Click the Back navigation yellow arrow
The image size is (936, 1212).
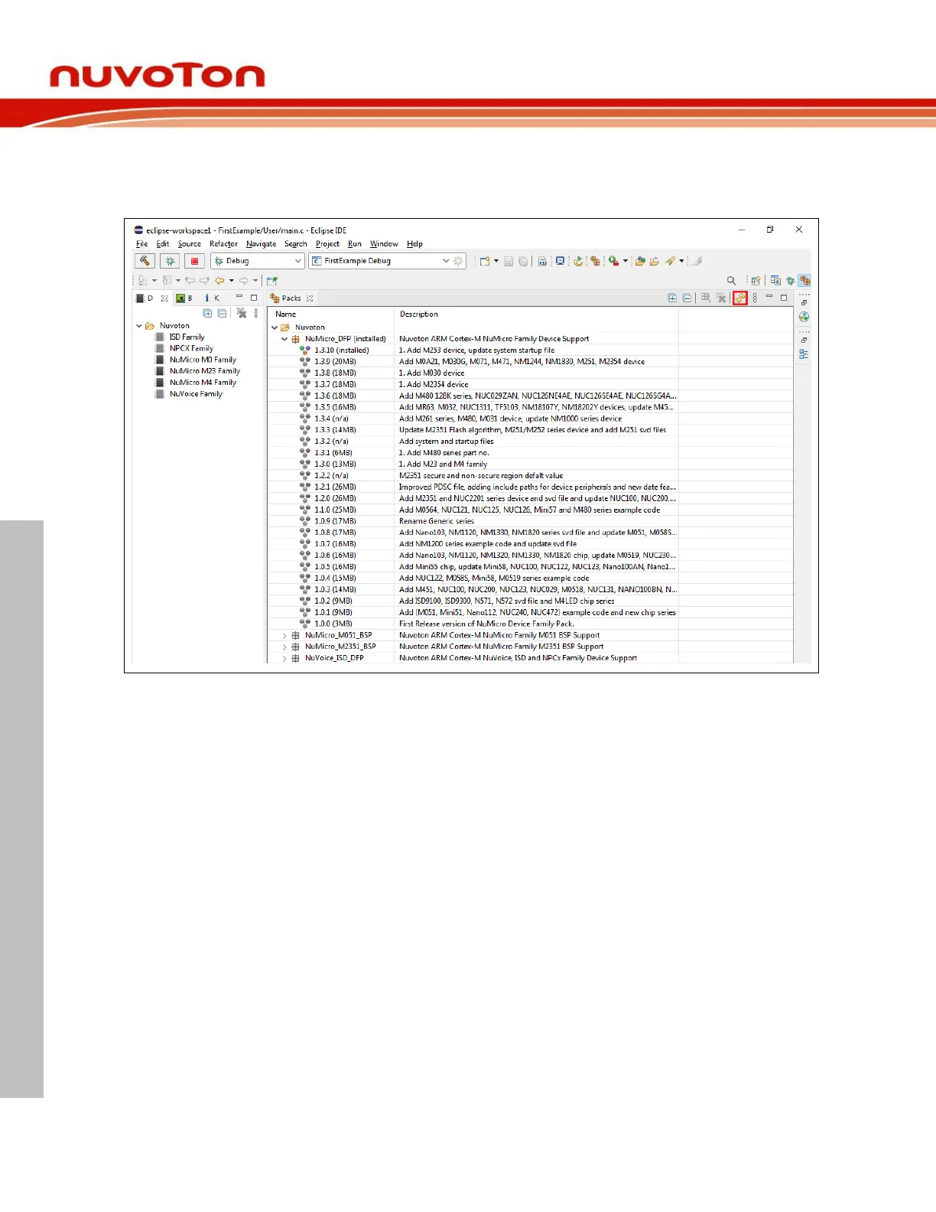click(x=219, y=281)
